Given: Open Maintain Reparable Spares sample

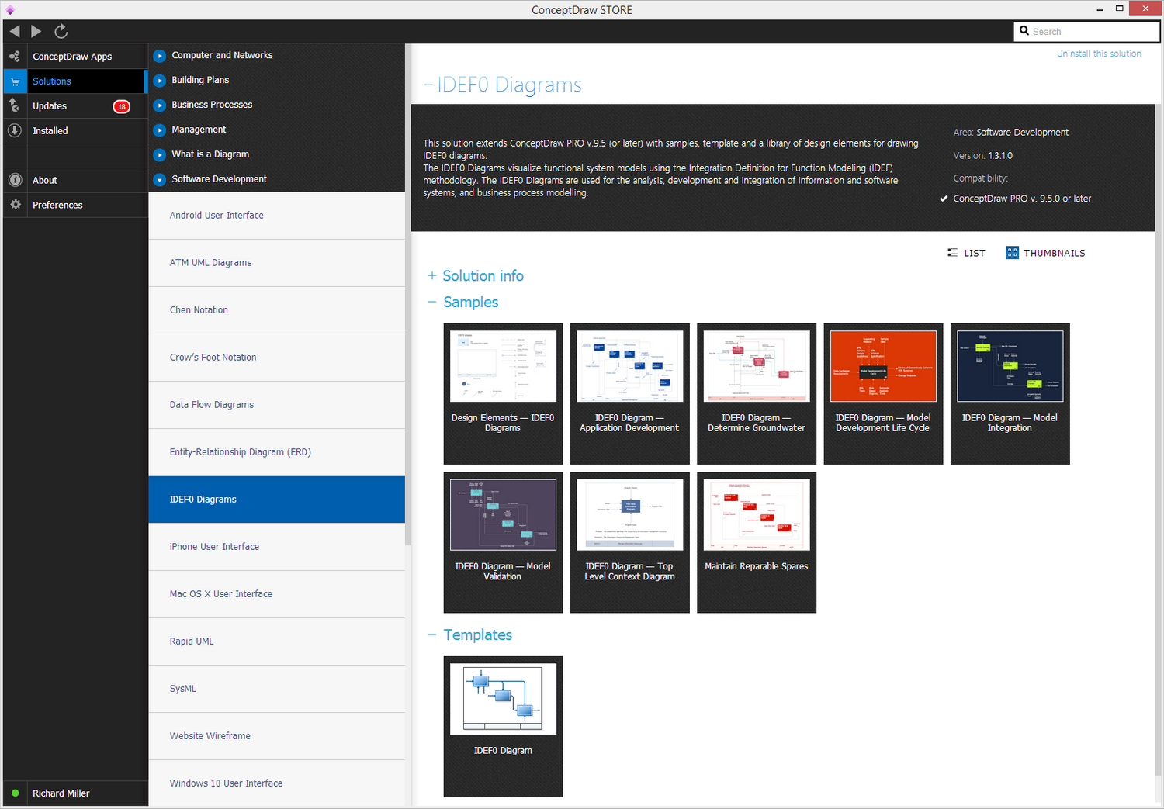Looking at the screenshot, I should 757,542.
